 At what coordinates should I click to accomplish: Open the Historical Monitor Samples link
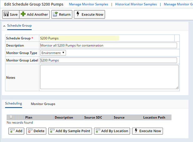click(136, 4)
